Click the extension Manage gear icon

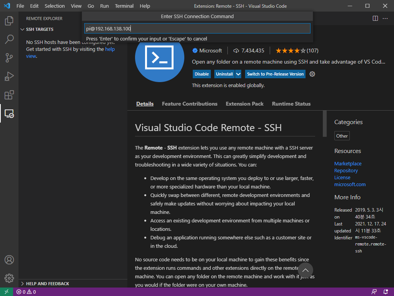tap(312, 74)
